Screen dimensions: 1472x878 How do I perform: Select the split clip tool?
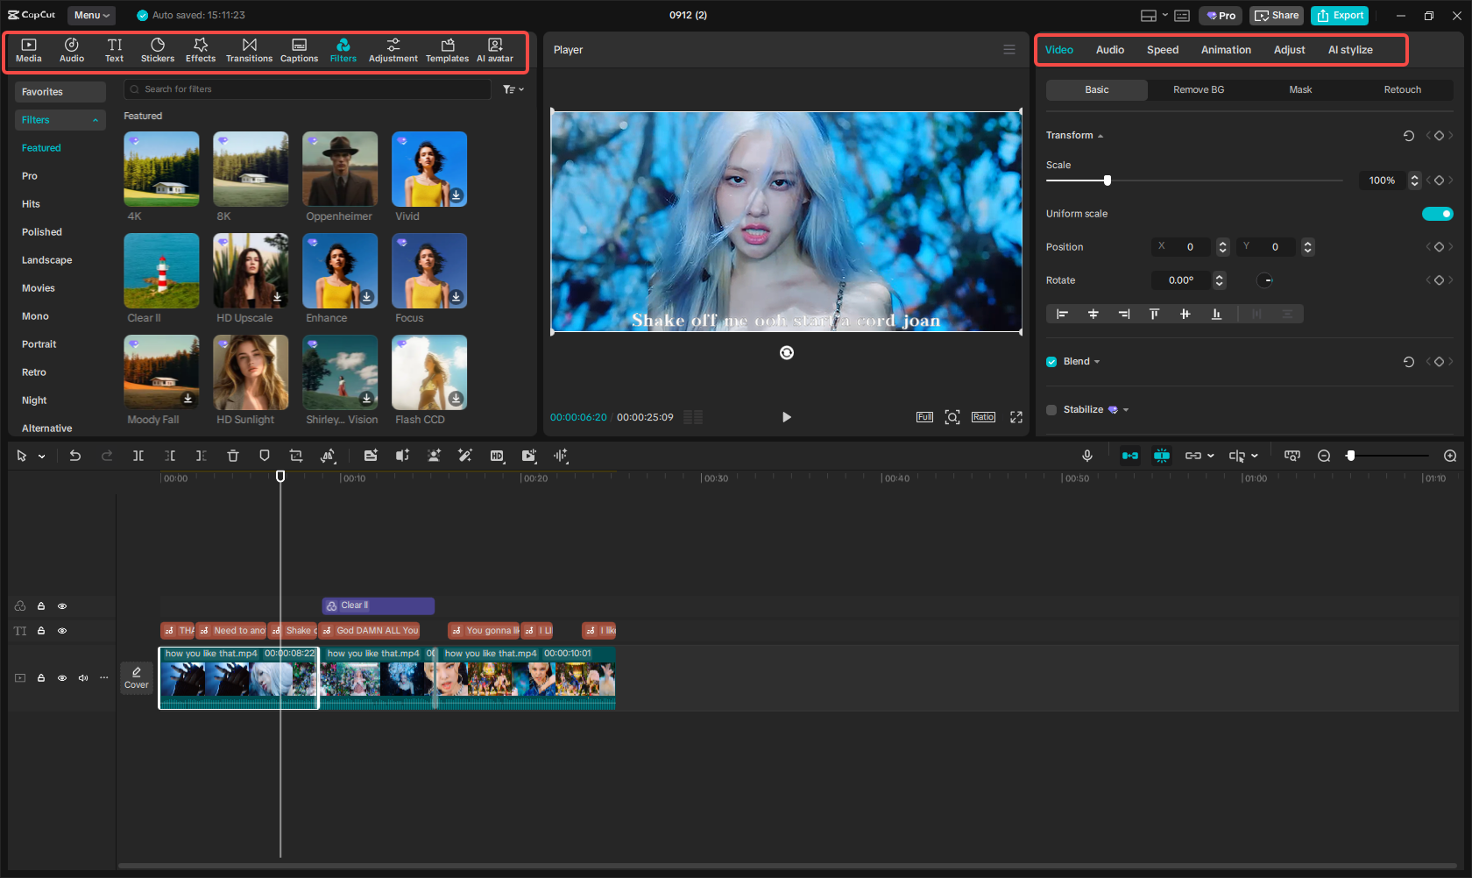[x=138, y=456]
